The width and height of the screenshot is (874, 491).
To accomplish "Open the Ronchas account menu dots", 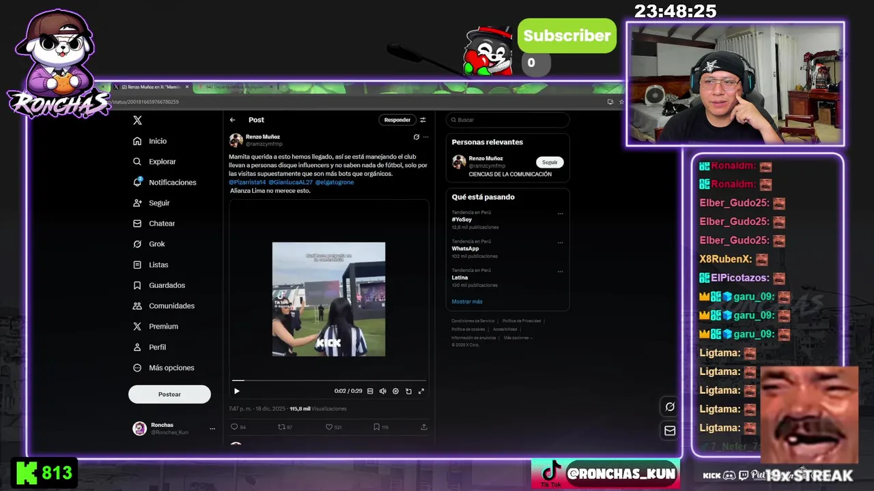I will coord(212,429).
